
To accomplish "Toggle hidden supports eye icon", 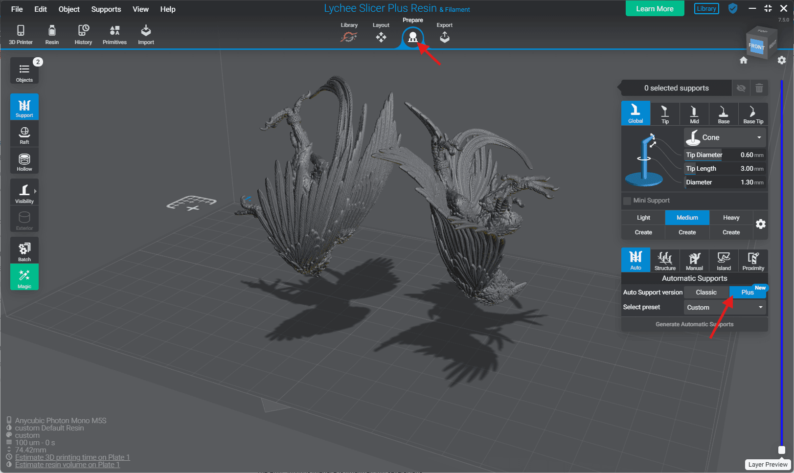I will point(741,88).
